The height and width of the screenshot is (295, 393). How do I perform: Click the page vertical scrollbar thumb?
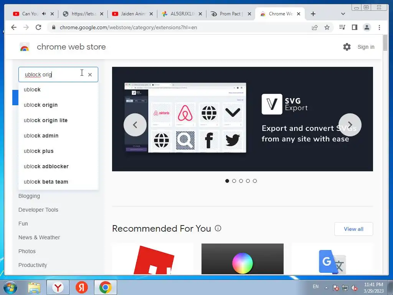pos(385,43)
